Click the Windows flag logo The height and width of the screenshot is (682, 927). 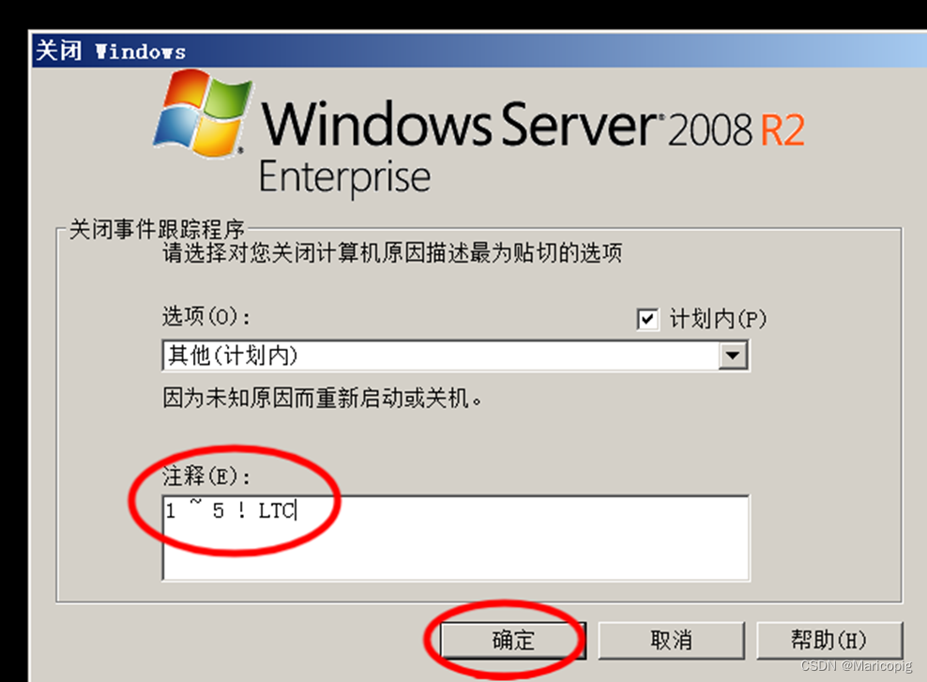pyautogui.click(x=202, y=113)
